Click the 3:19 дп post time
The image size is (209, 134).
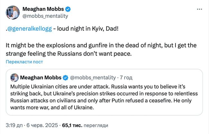14,125
